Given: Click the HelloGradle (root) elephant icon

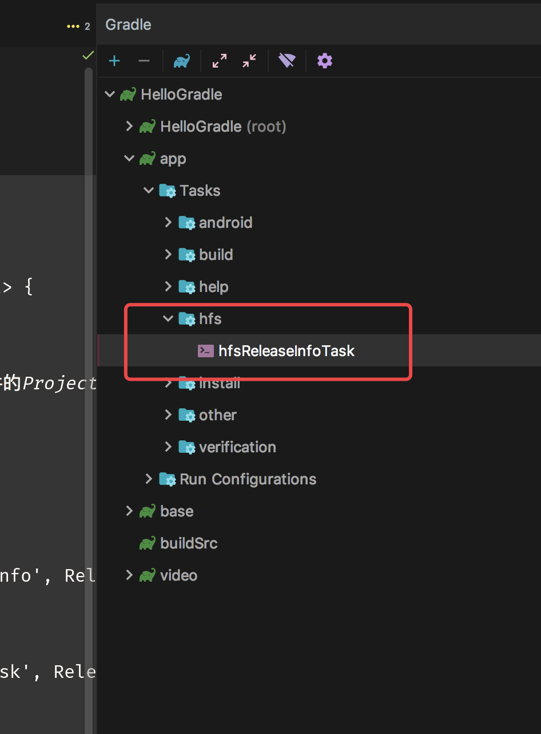Looking at the screenshot, I should pyautogui.click(x=148, y=127).
